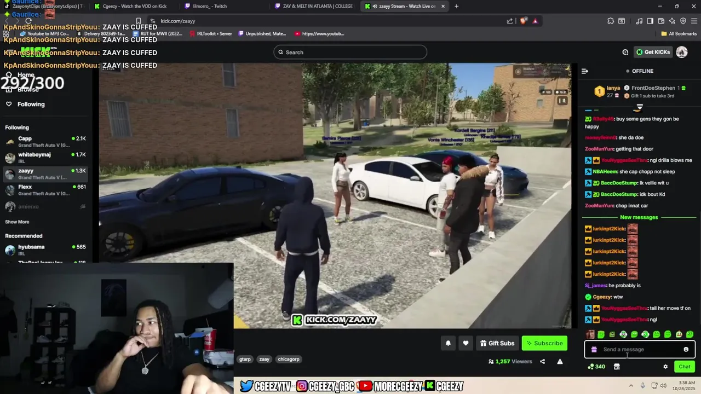
Task: Open the Brave Wallet icon
Action: (x=661, y=21)
